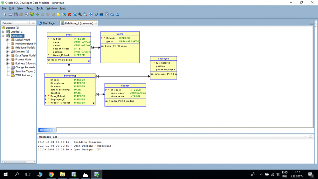Click the Zoom In magnifier icon
318x179 pixels.
[80, 14]
